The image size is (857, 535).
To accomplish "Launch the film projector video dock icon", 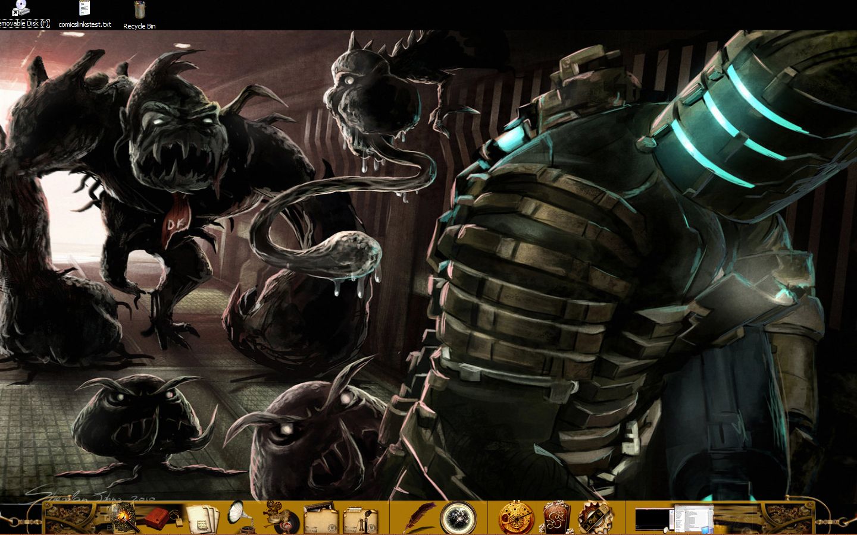I will tap(281, 517).
